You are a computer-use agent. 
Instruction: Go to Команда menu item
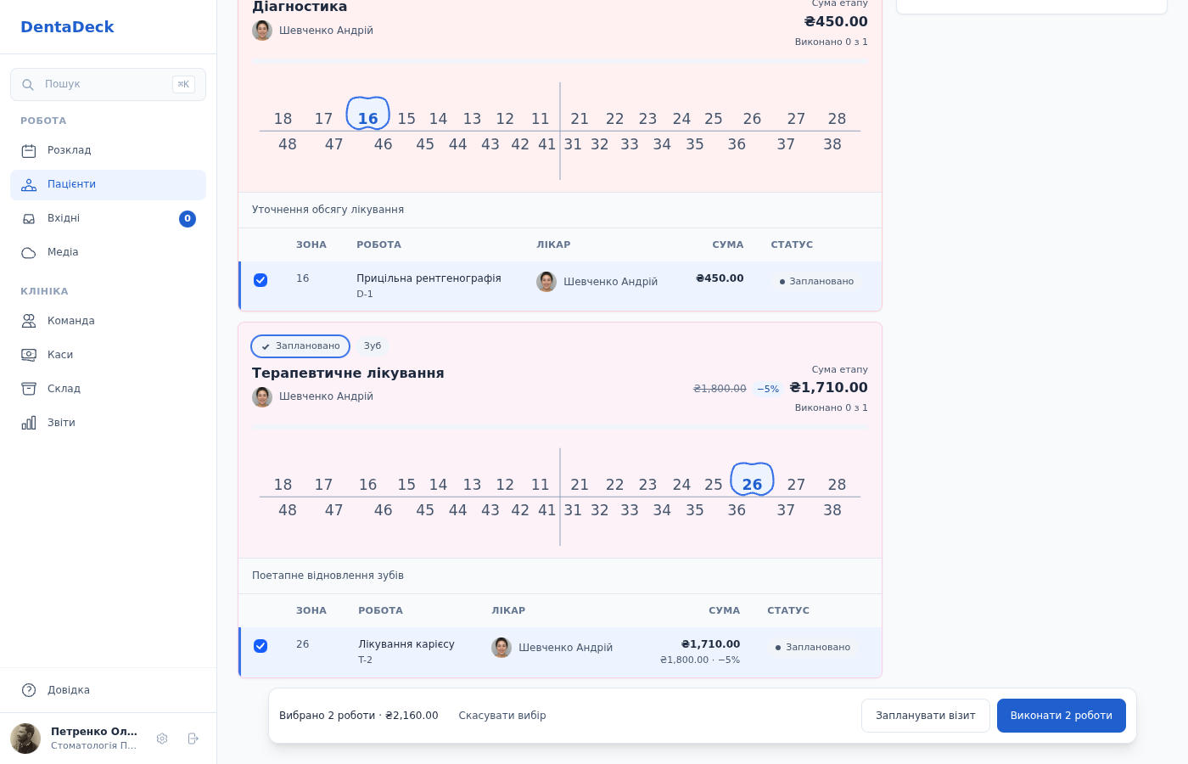click(x=108, y=321)
